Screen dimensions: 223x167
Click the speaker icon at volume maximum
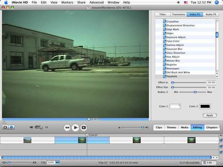click(147, 127)
